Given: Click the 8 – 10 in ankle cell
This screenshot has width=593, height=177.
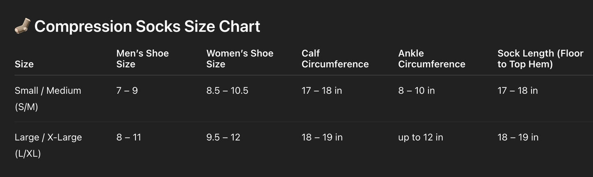Looking at the screenshot, I should [x=416, y=90].
